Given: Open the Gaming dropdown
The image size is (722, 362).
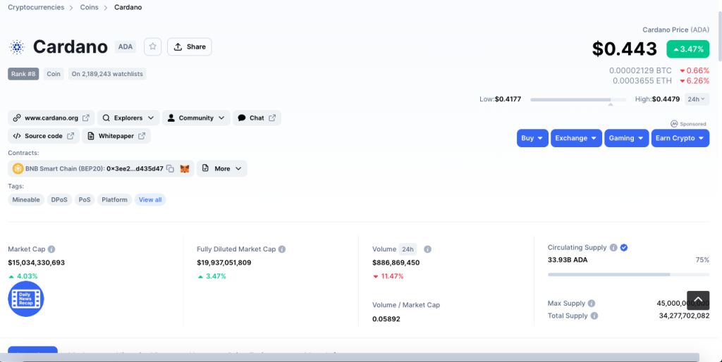Looking at the screenshot, I should pyautogui.click(x=627, y=138).
